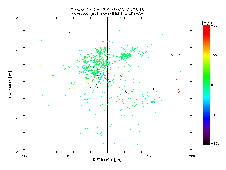Click the 'RwPretec (8p) EXPERIMENTAL SKYMAP' subtitle
Image resolution: width=226 pixels, height=170 pixels.
coord(107,14)
